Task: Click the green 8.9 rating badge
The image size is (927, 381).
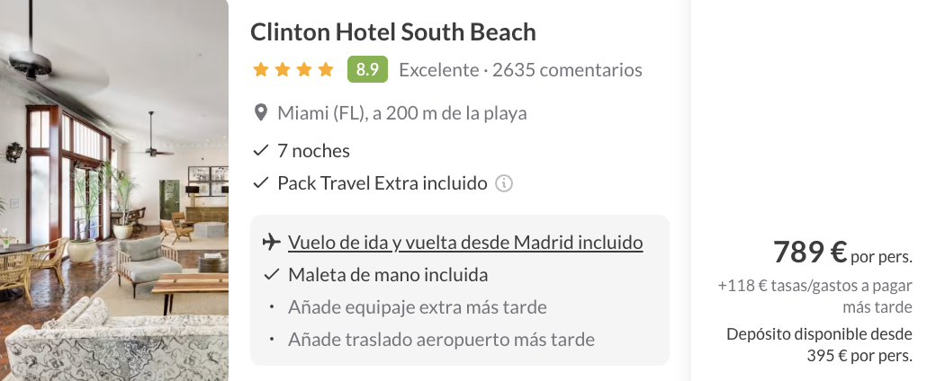Action: coord(367,69)
